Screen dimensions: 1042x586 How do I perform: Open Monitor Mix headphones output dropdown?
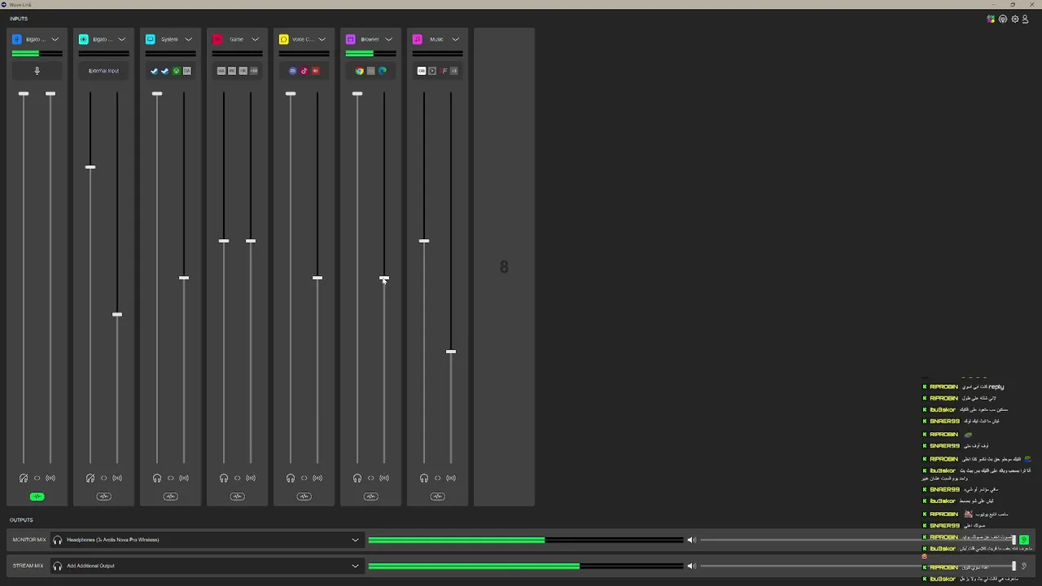[206, 540]
